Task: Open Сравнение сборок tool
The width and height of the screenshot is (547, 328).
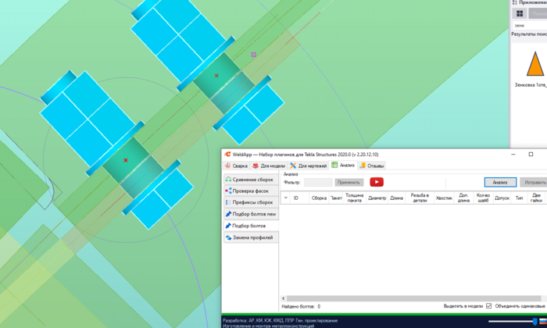Action: click(x=251, y=180)
